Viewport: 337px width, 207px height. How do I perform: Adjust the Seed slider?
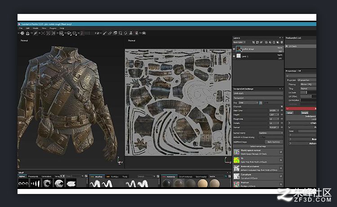307,131
